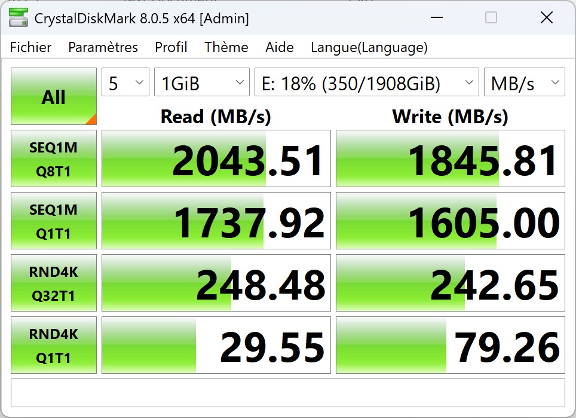Open the Profil menu
Screen dimensions: 576x418
(x=171, y=47)
